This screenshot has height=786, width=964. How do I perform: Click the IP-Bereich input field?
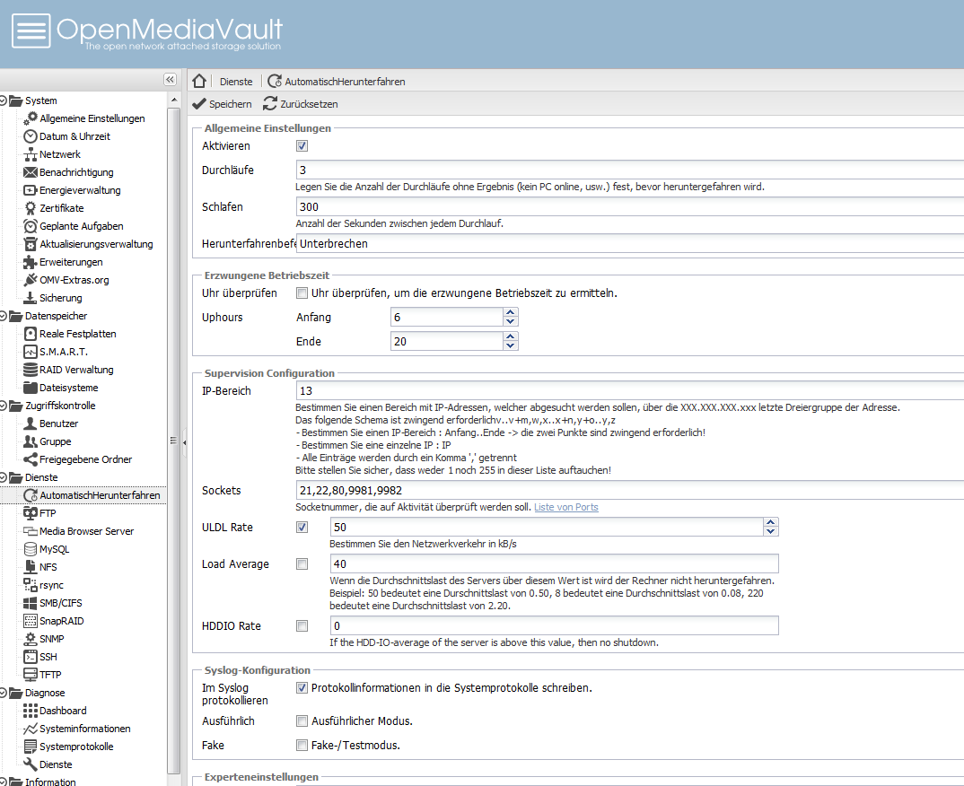pyautogui.click(x=629, y=391)
